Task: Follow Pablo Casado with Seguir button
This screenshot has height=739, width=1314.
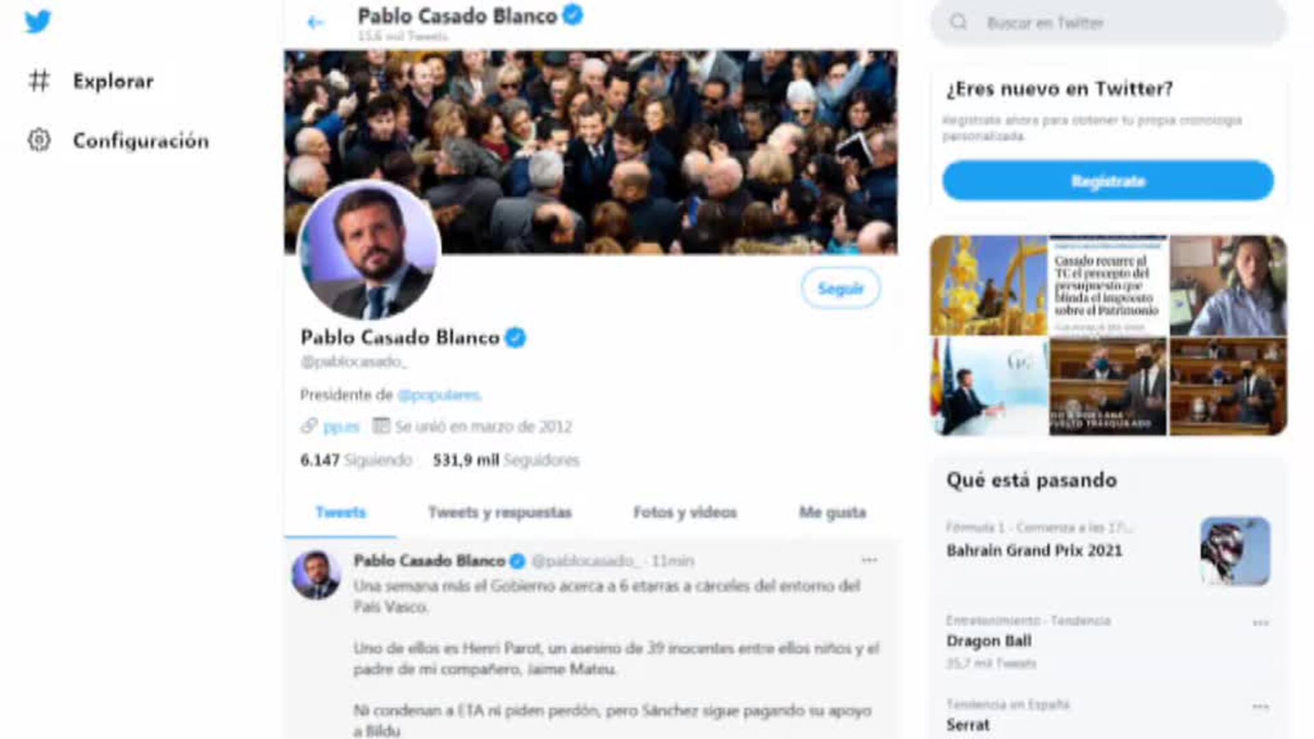Action: pyautogui.click(x=840, y=288)
